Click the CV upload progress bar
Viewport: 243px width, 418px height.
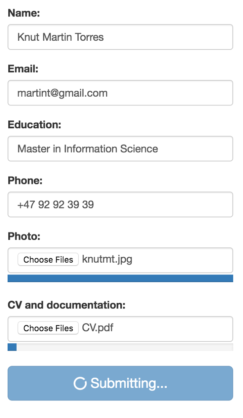click(x=120, y=347)
